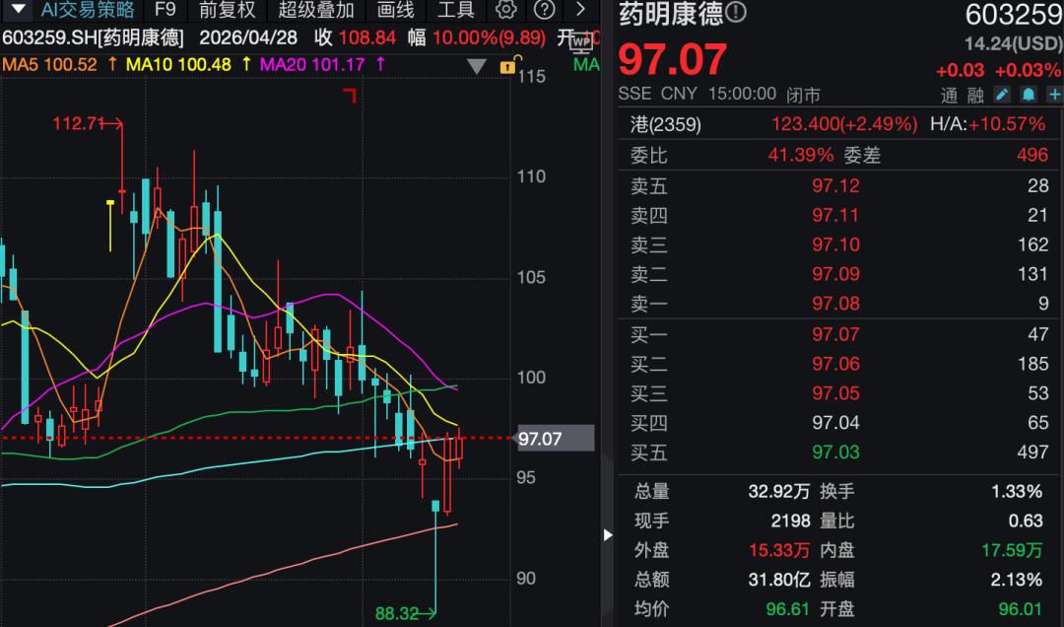Click the 港(2359) Hong Kong listing link
Screen dimensions: 1064x627
666,124
